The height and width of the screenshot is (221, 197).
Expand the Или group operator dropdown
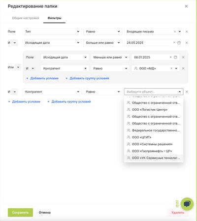point(18,67)
